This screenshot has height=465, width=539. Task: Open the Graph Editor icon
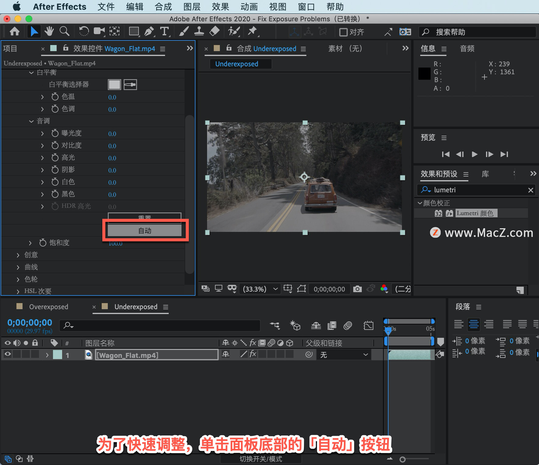click(x=368, y=326)
